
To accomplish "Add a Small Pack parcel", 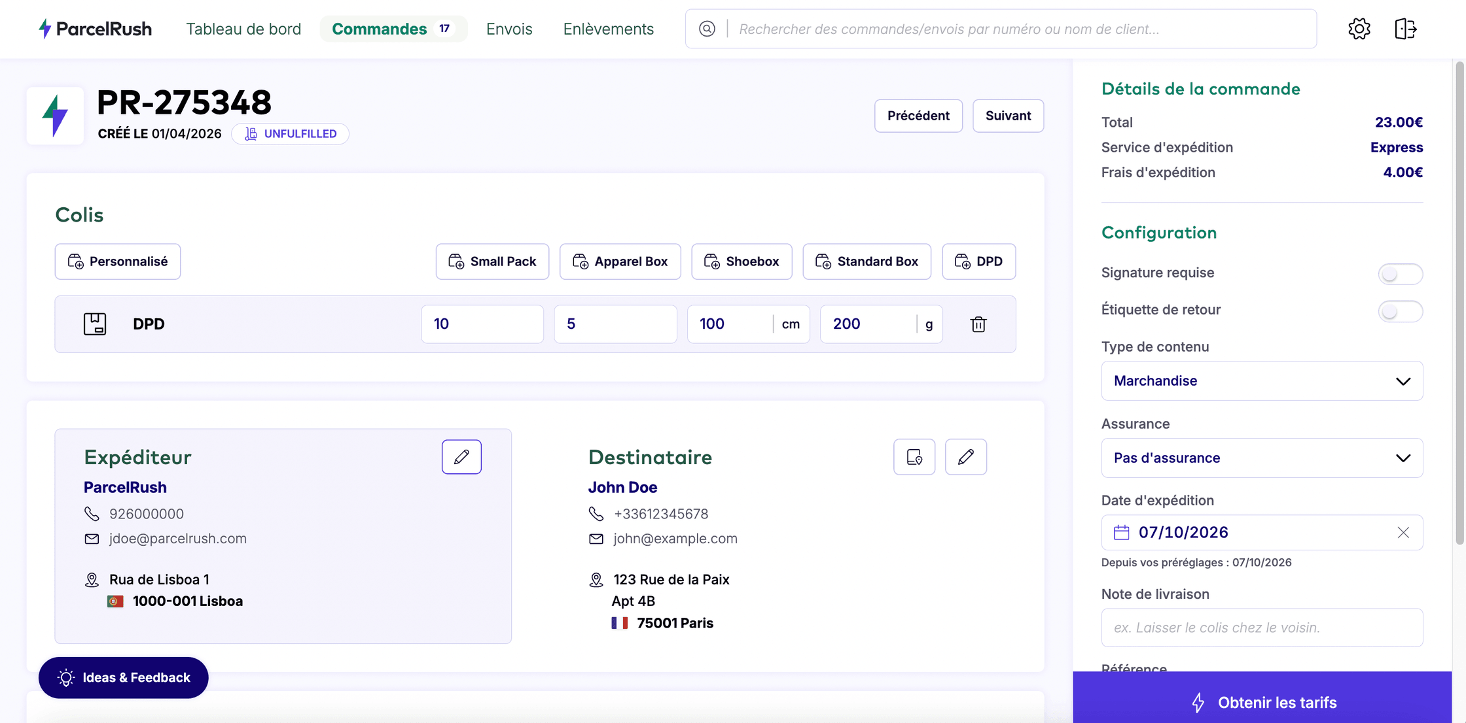I will 492,261.
